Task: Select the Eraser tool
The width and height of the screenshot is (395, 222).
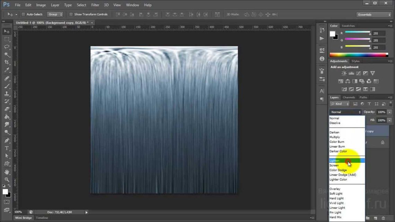Action: point(7,109)
